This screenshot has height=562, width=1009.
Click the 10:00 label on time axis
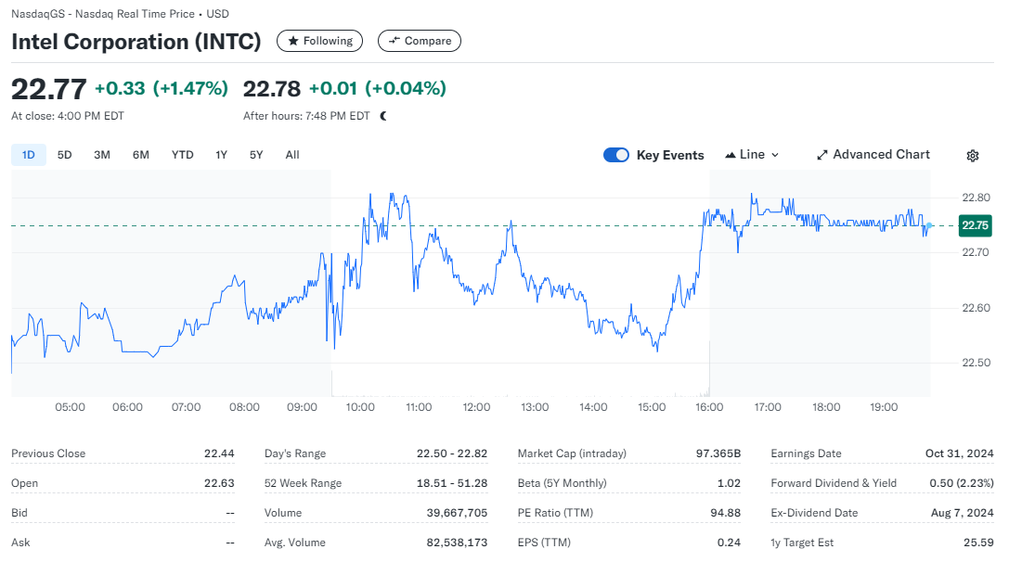pyautogui.click(x=360, y=407)
